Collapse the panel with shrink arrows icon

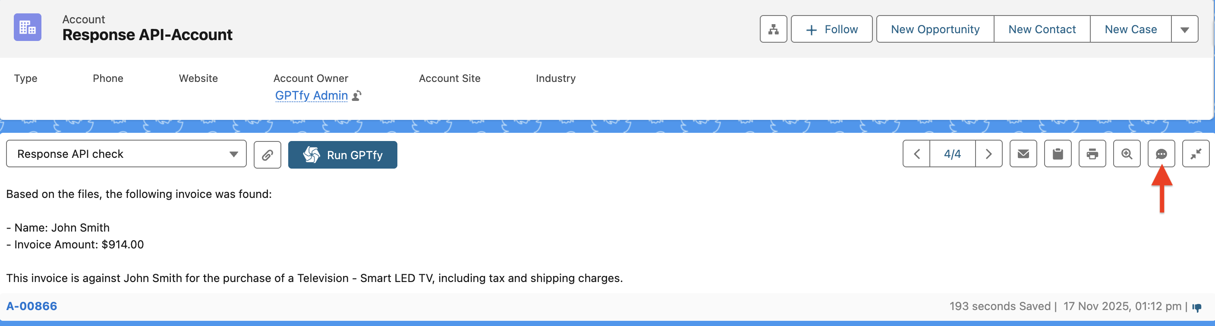pos(1195,154)
